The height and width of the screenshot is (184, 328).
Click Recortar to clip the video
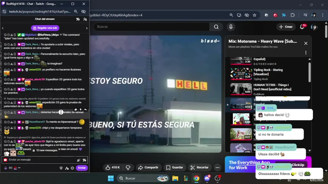point(199,168)
